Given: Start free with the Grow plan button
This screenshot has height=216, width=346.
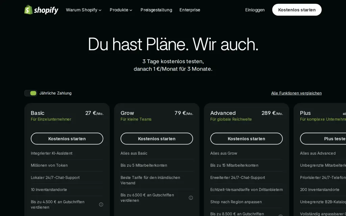Looking at the screenshot, I should (x=157, y=139).
